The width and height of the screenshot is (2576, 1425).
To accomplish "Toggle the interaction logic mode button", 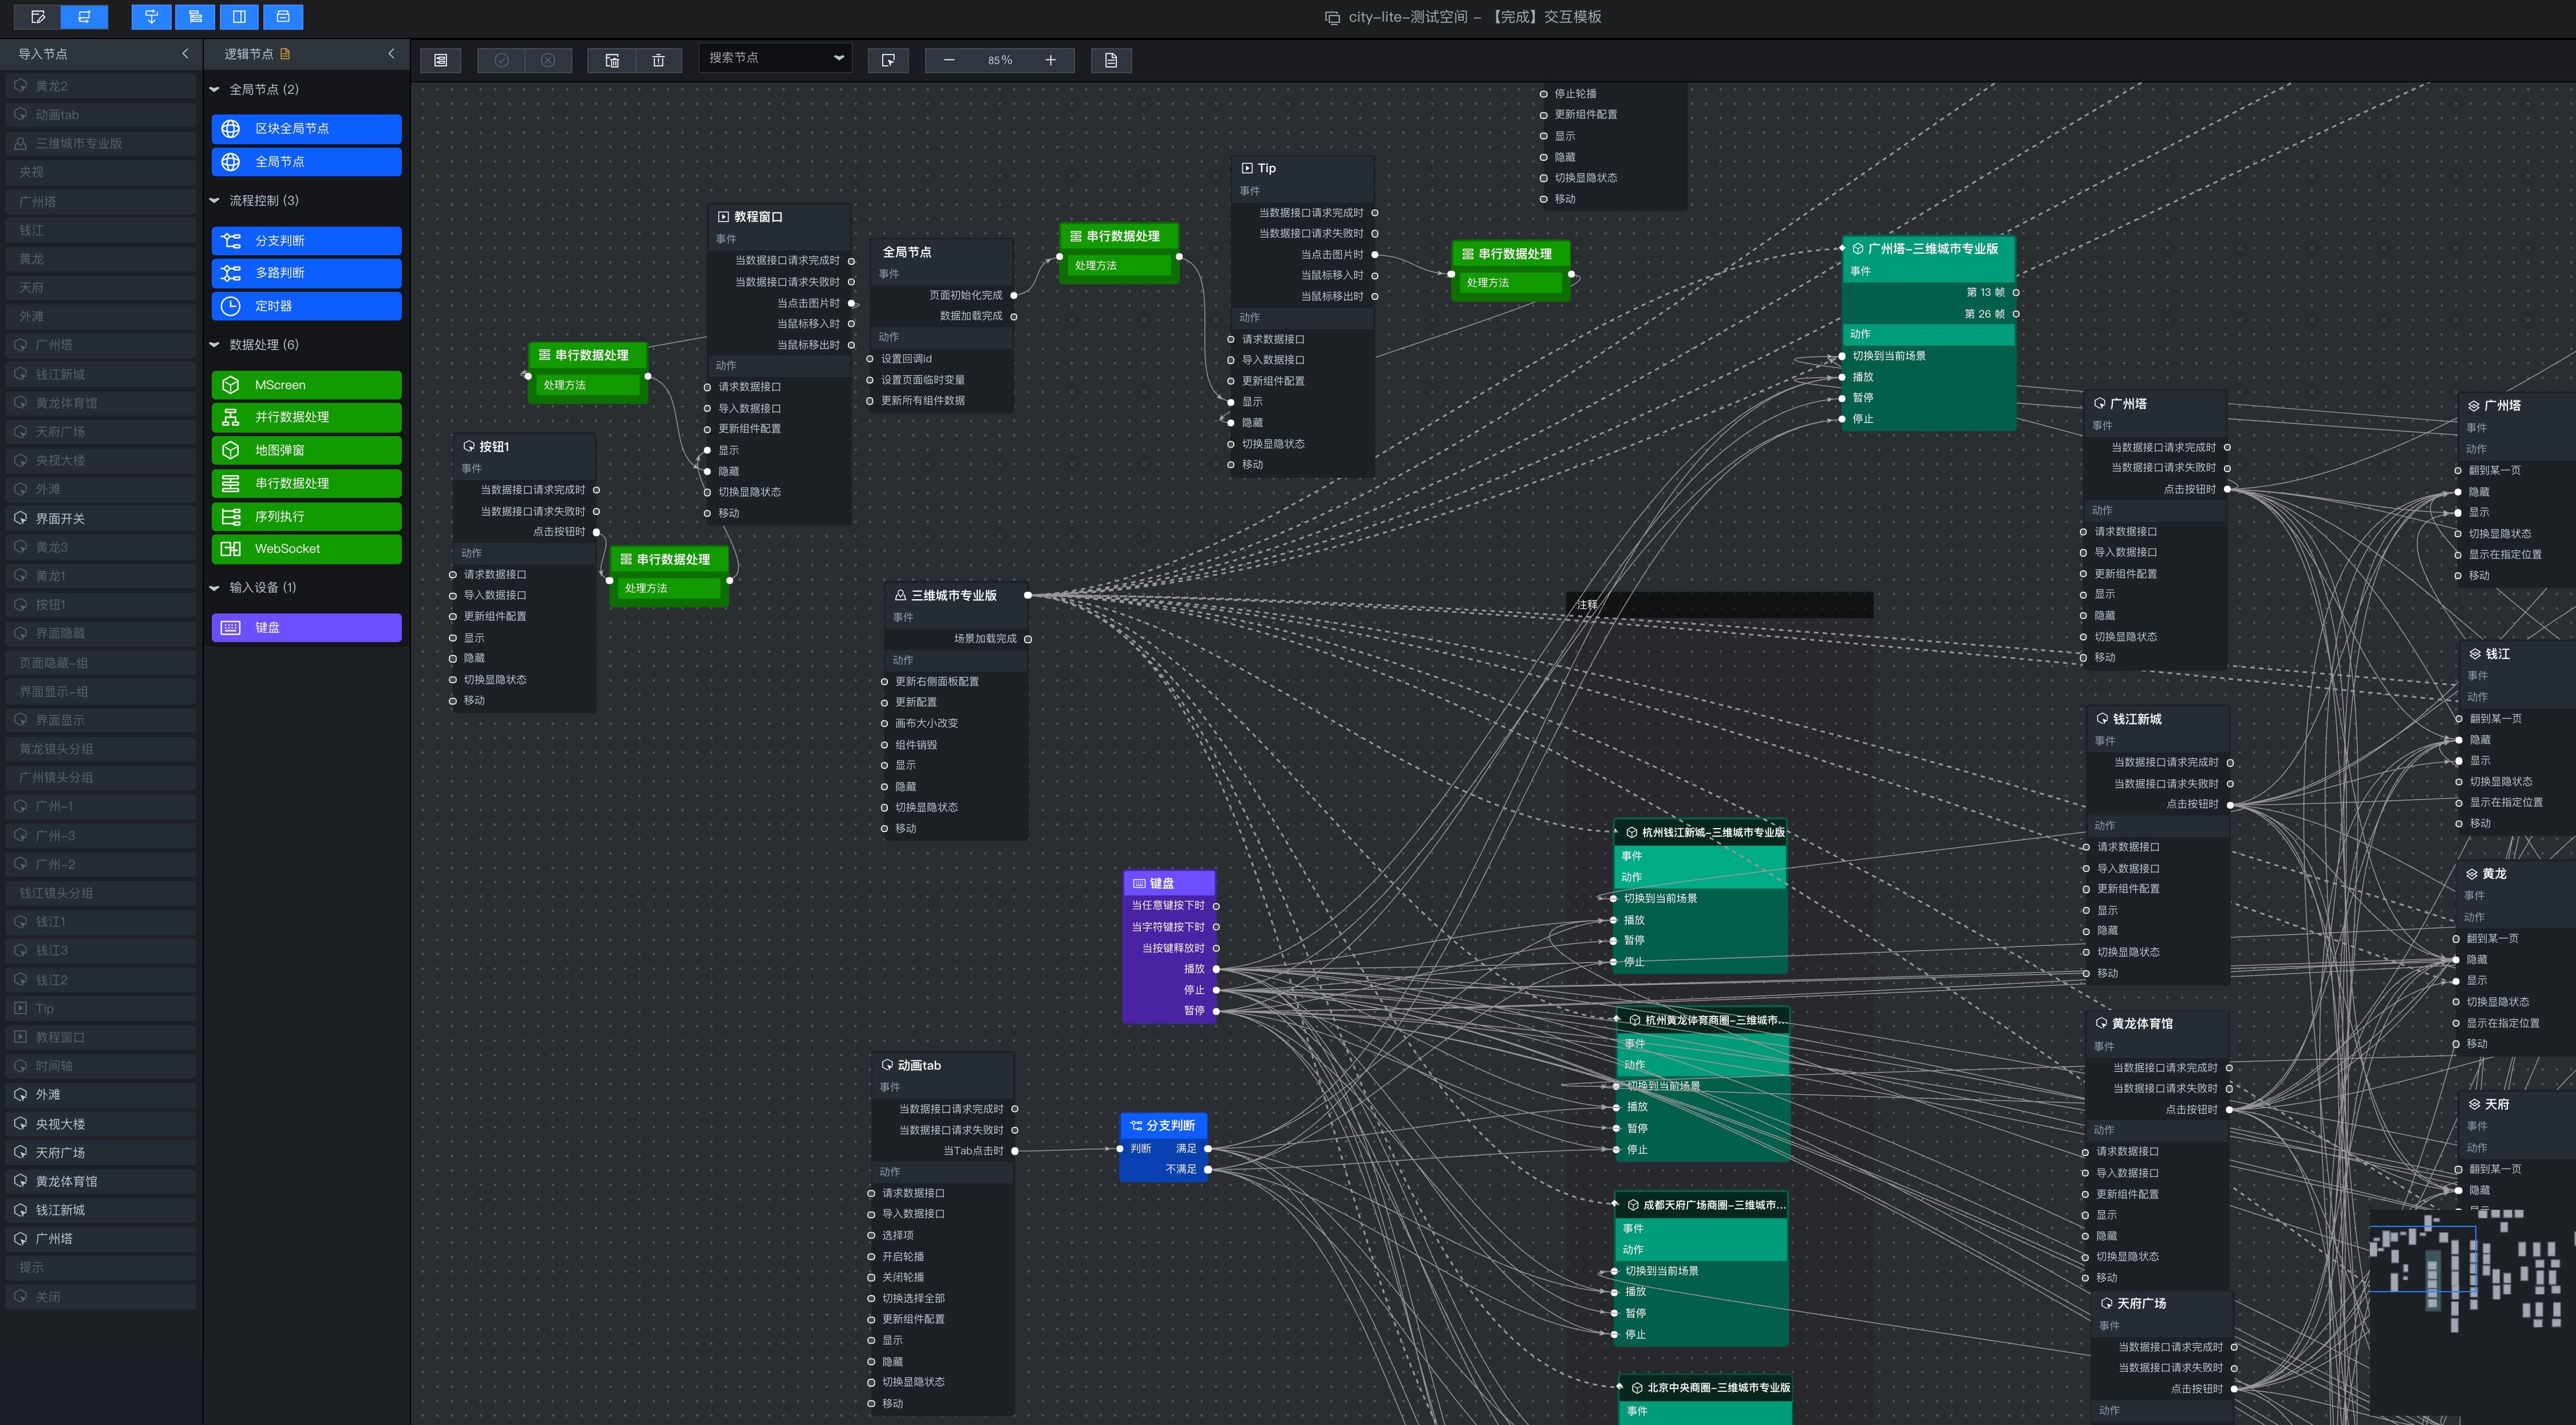I will click(x=84, y=16).
